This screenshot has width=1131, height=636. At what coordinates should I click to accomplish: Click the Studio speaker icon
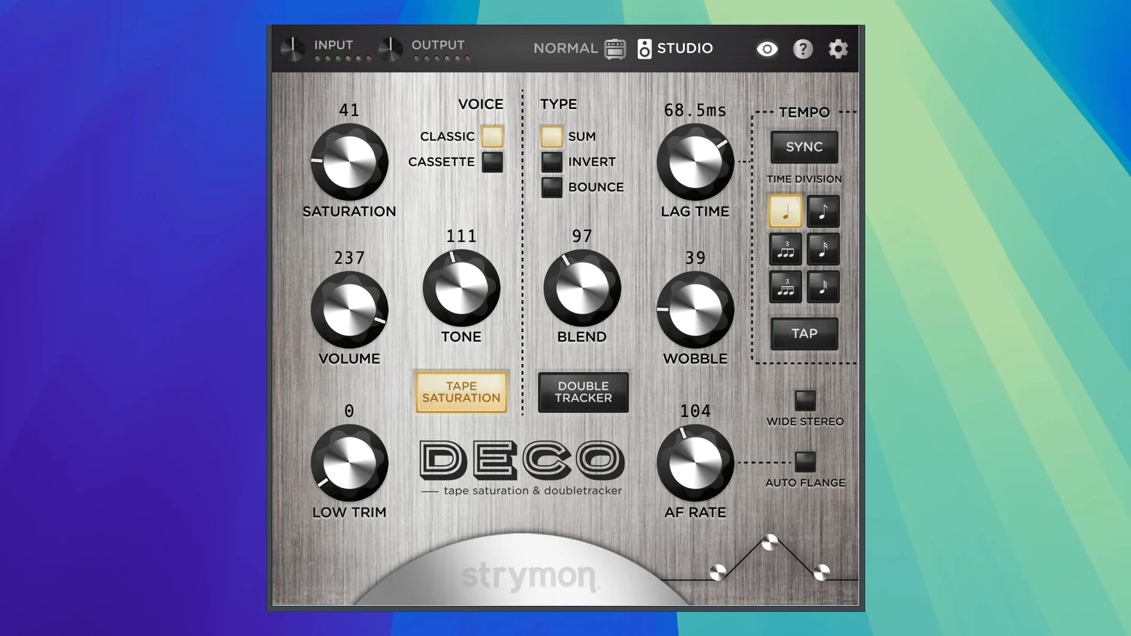[x=645, y=48]
